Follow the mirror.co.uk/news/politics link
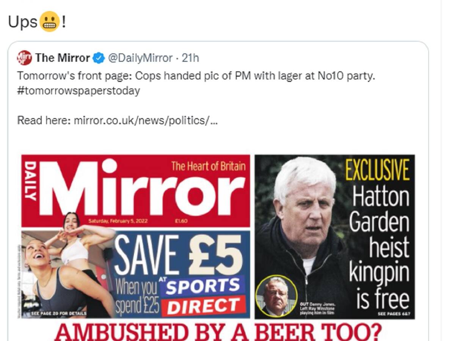Screen dimensions: 455x341 146,120
